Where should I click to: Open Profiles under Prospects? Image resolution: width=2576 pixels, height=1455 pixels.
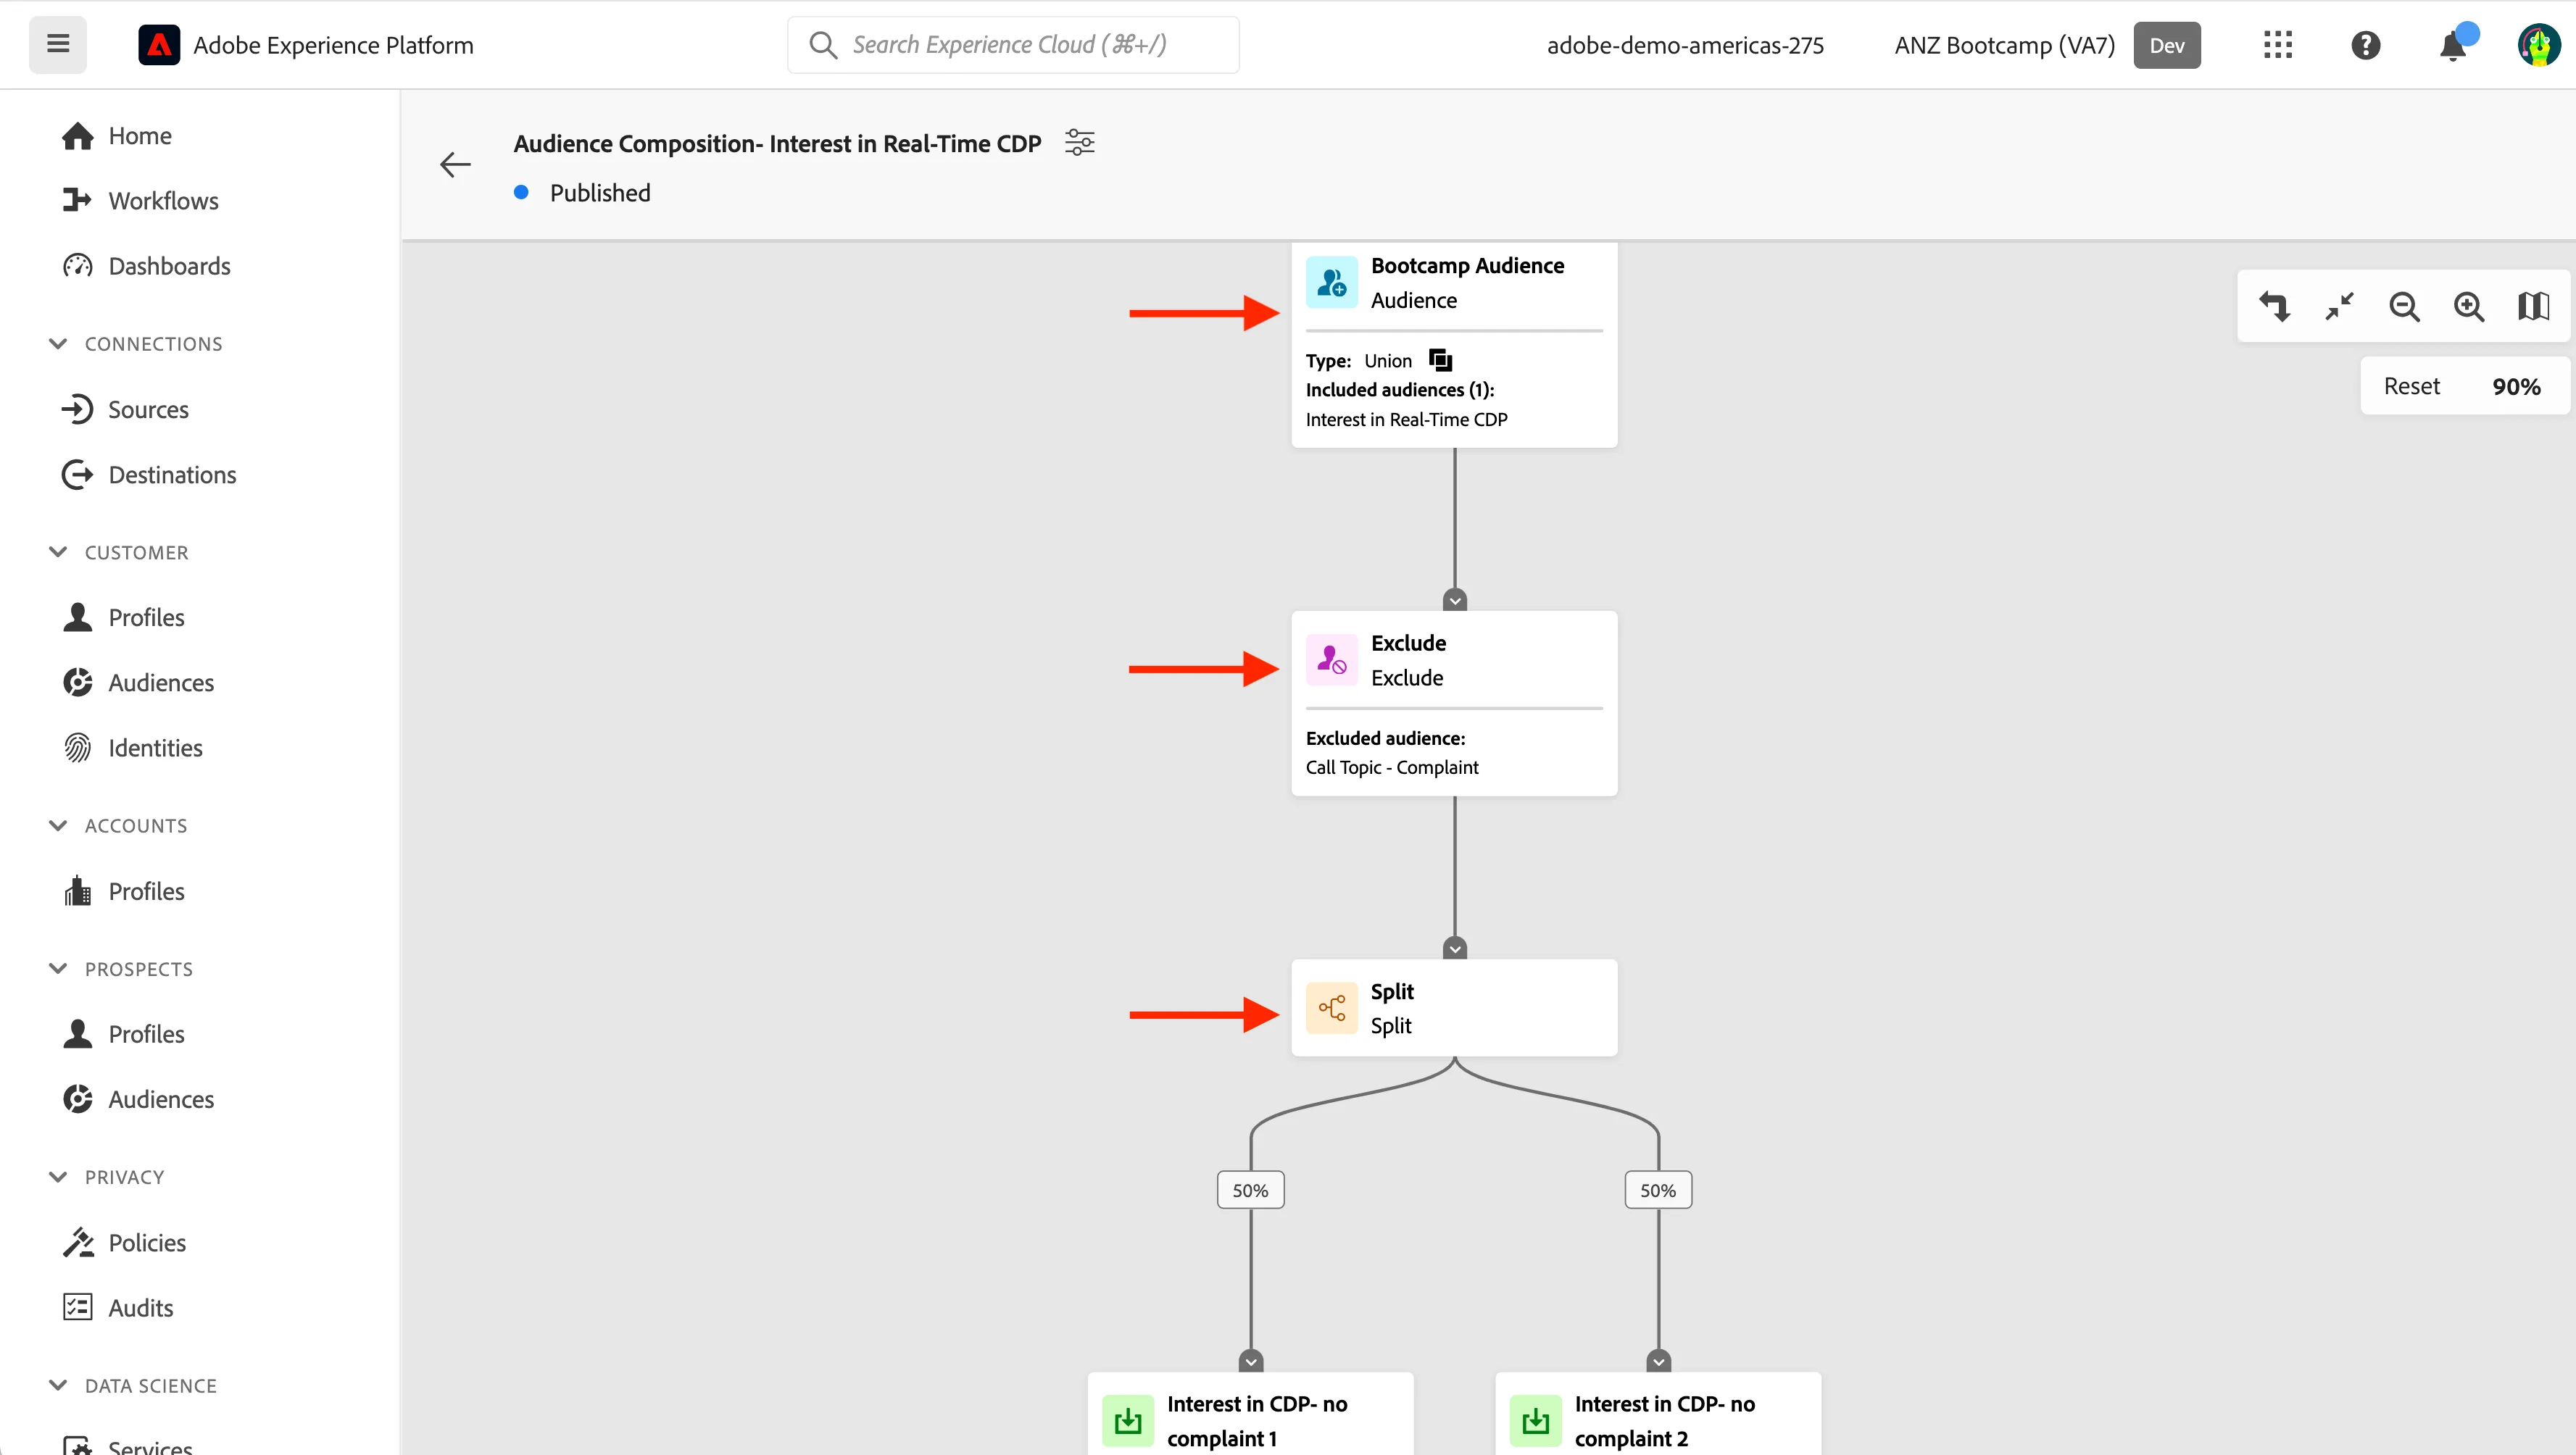point(123,1034)
